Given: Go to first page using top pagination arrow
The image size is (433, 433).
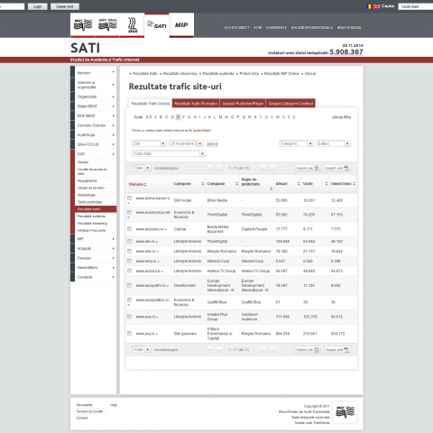Looking at the screenshot, I should [x=210, y=168].
